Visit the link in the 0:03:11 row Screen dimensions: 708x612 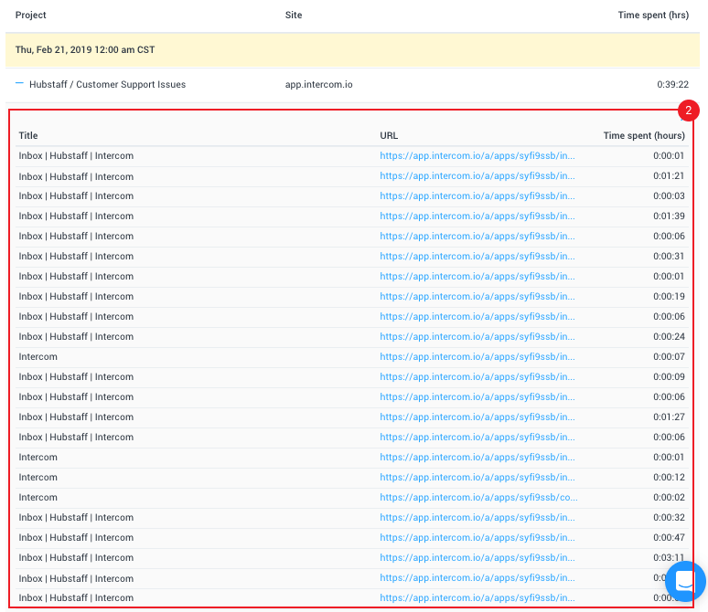(477, 557)
